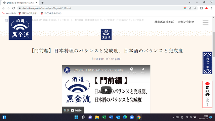Bookmark this page with the star

click(195, 8)
